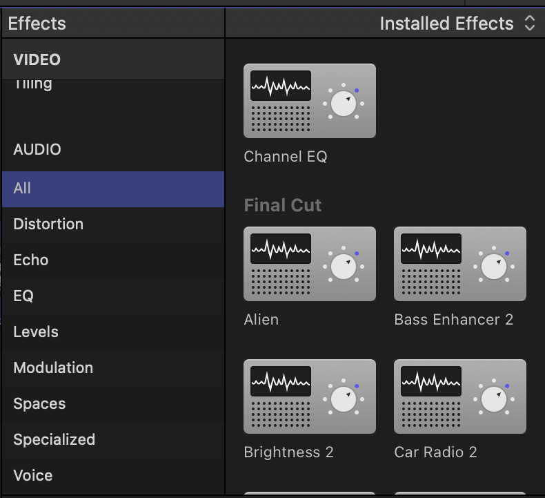Choose the Bass Enhancer 2 effect icon
The image size is (545, 498).
click(460, 264)
